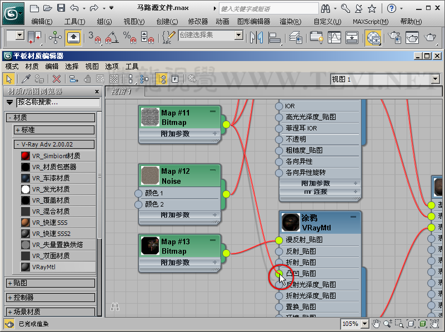Image resolution: width=445 pixels, height=332 pixels.
Task: Click the save file icon in title bar
Action: click(61, 8)
